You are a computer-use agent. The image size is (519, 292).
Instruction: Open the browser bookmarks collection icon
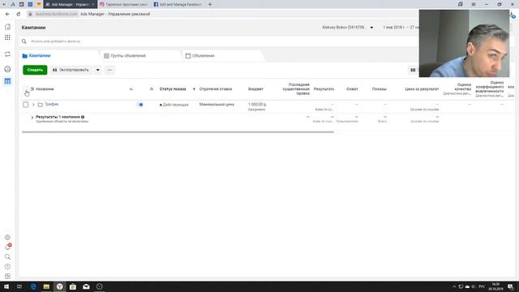pos(461,4)
